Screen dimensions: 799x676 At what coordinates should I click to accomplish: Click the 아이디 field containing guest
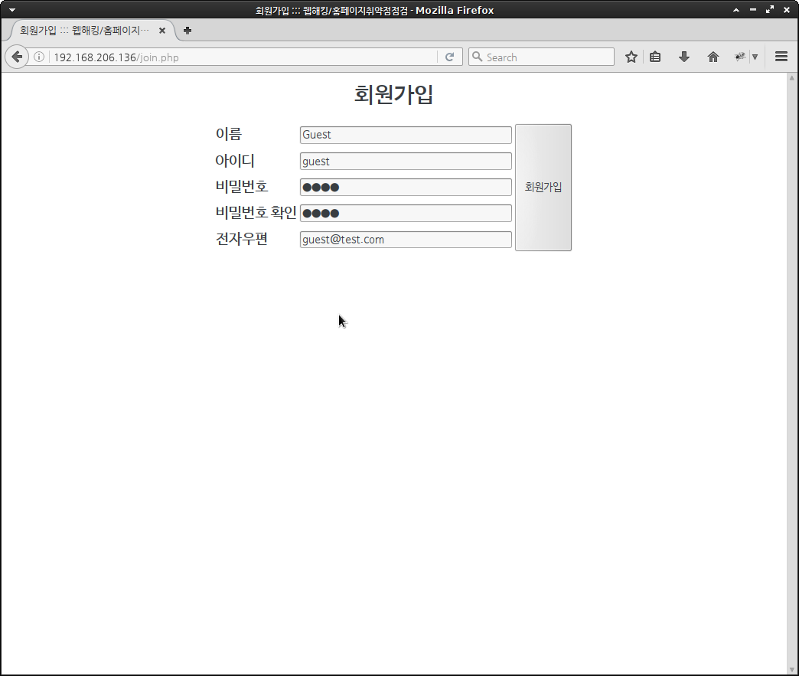[406, 161]
